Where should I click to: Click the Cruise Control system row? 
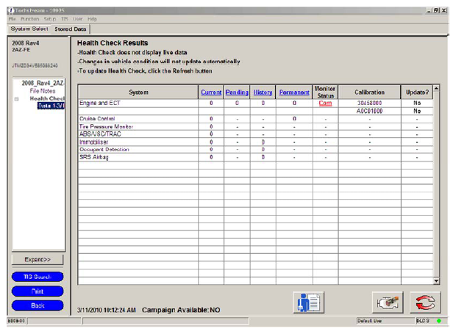(256, 119)
